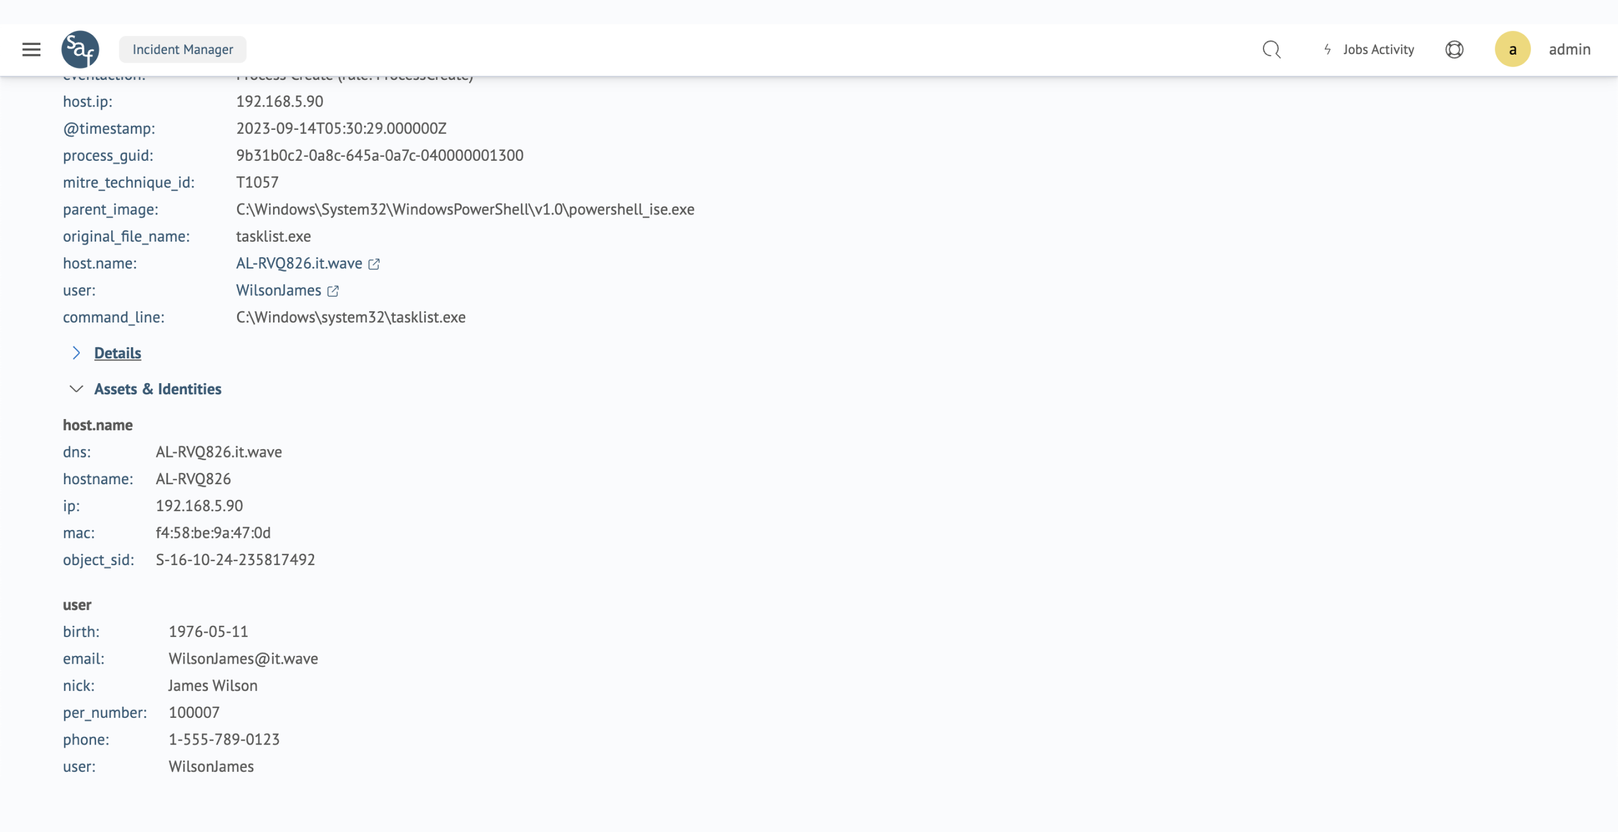Image resolution: width=1618 pixels, height=832 pixels.
Task: Click external link icon beside WilsonJames
Action: tap(333, 291)
